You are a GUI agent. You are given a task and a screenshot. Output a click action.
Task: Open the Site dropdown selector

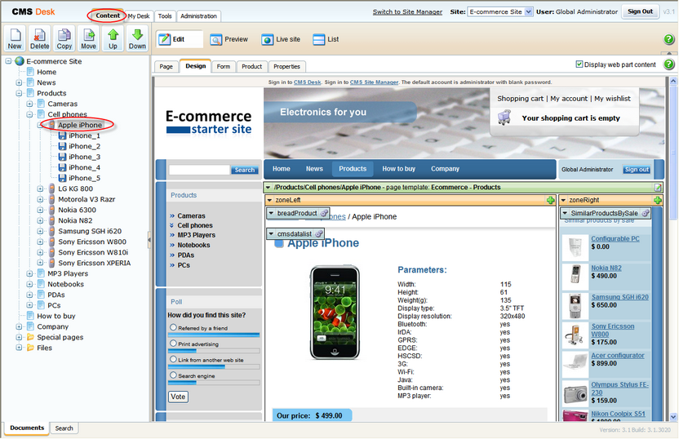tap(500, 11)
